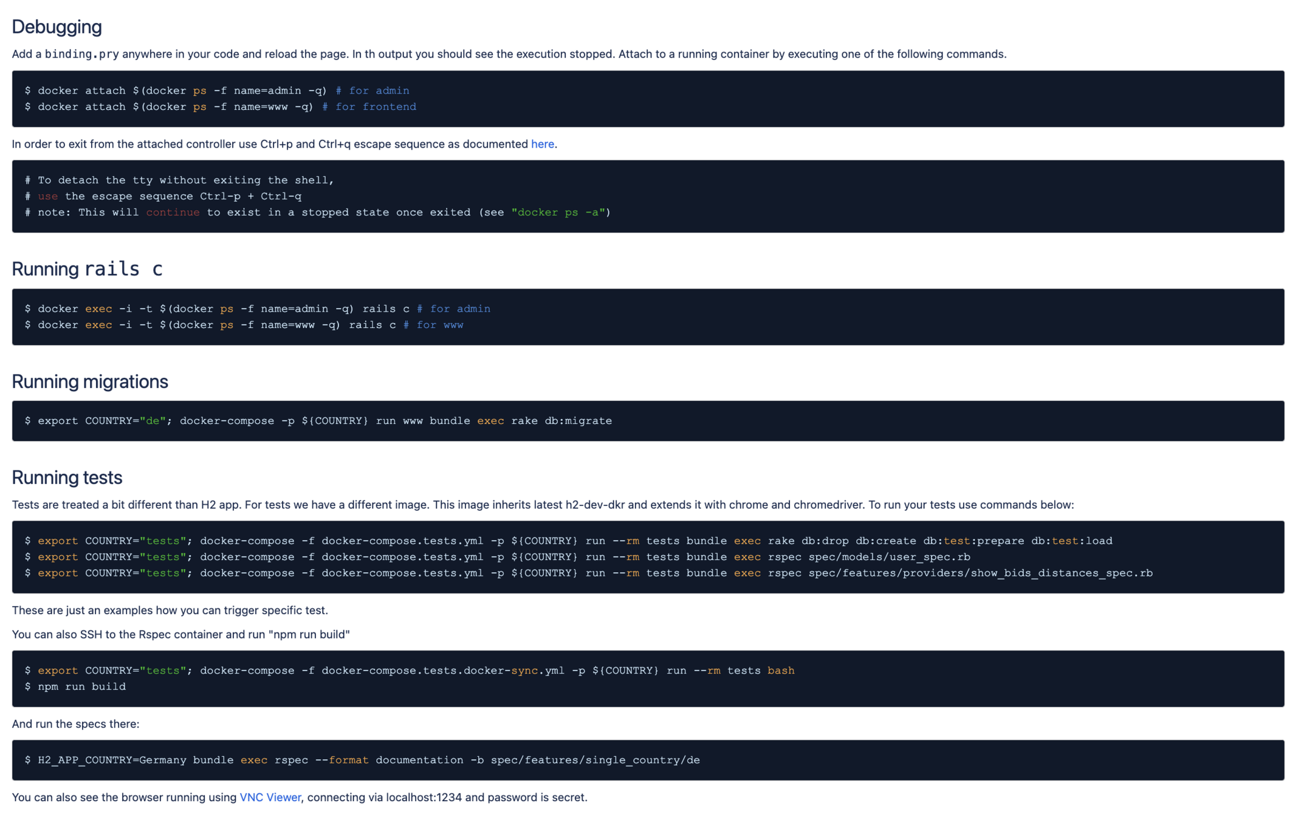
Task: Click the 'Running rails c' heading
Action: click(x=87, y=268)
